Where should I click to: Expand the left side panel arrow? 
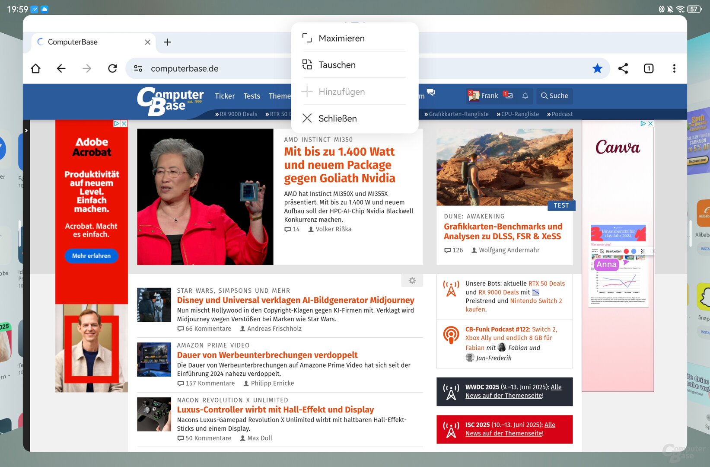pyautogui.click(x=26, y=130)
